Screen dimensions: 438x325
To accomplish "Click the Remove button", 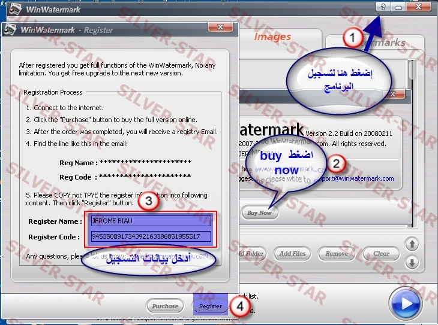I will (x=337, y=254).
